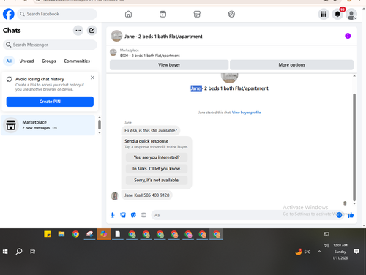
Task: Select the Groups chats tab
Action: pos(48,61)
